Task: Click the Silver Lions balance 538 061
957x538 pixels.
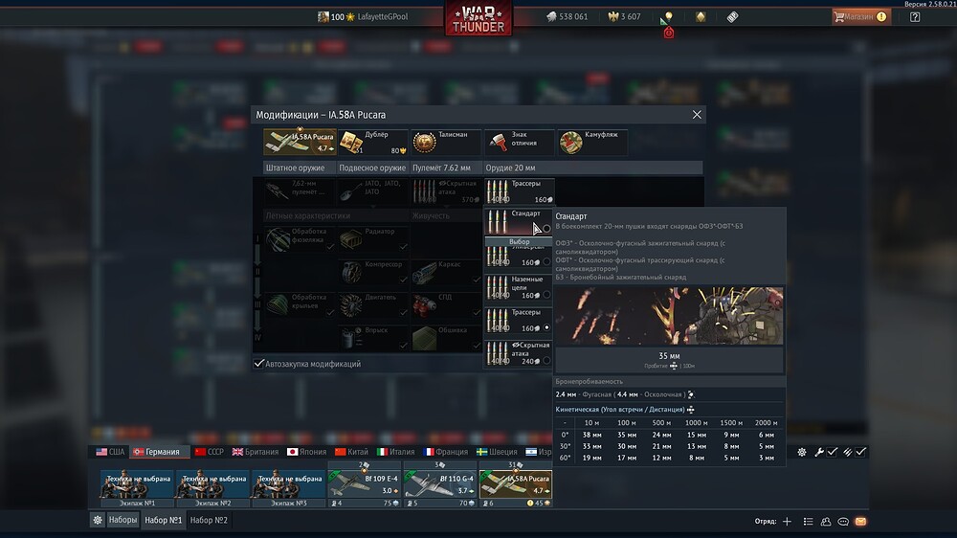Action: tap(567, 16)
